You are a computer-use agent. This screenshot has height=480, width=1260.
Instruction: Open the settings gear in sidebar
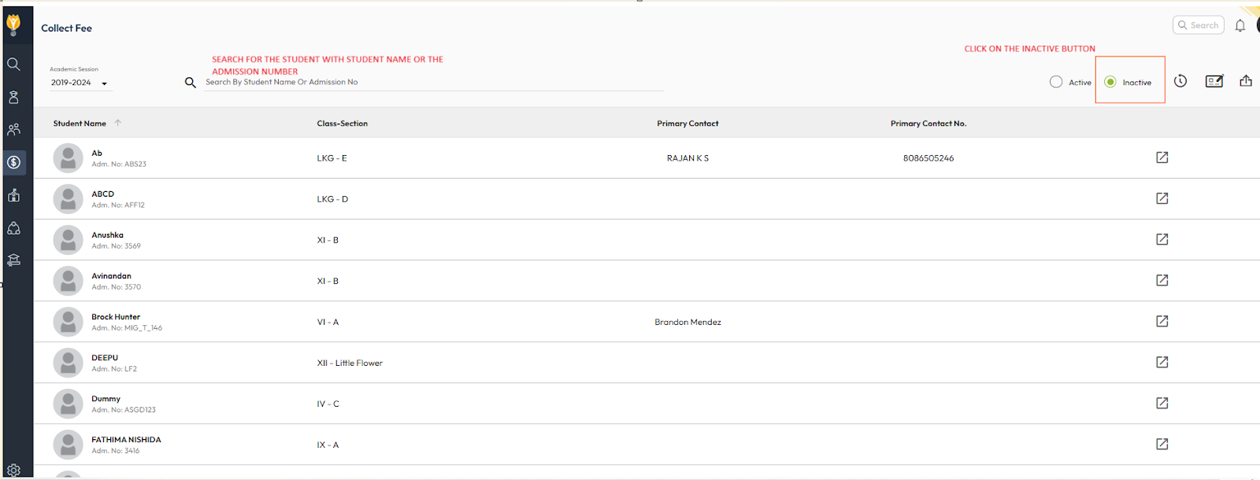13,471
